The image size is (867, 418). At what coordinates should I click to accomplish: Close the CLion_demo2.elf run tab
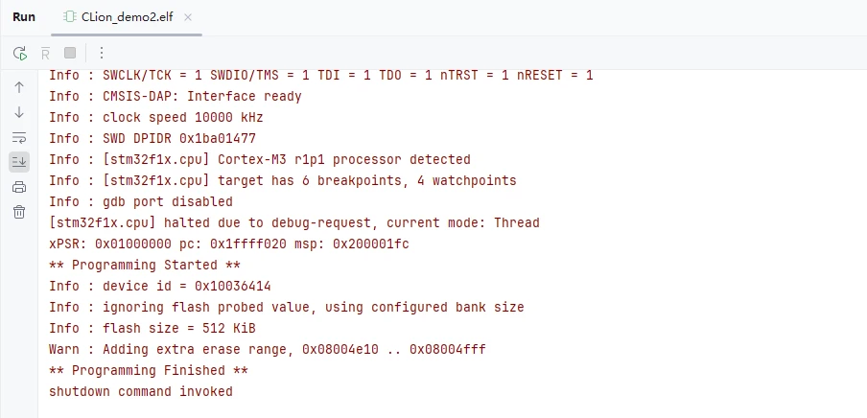click(187, 17)
